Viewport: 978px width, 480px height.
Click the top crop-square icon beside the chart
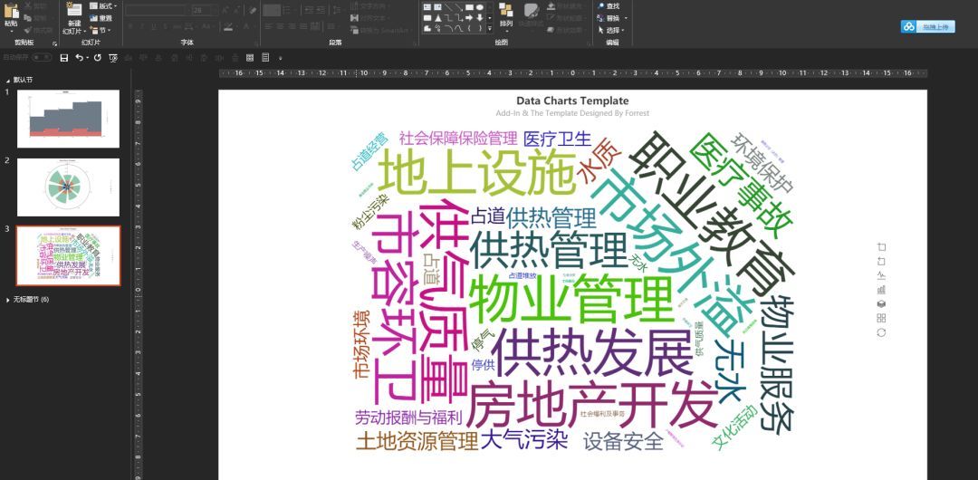881,246
